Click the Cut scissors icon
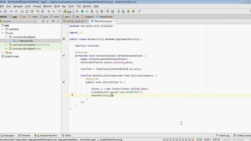This screenshot has height=141, width=251. pyautogui.click(x=22, y=11)
